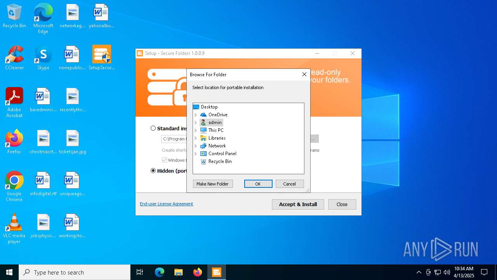
Task: Expand the Control Panel tree node
Action: pos(196,154)
